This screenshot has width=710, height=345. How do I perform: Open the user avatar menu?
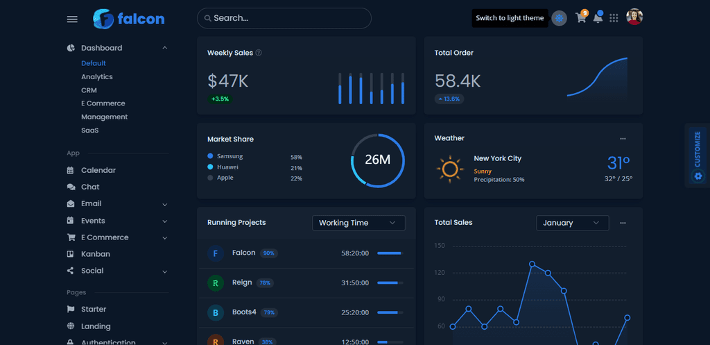point(634,17)
